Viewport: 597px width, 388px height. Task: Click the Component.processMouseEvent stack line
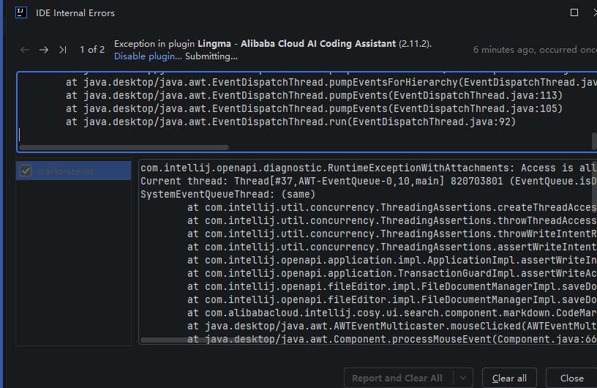pyautogui.click(x=392, y=339)
